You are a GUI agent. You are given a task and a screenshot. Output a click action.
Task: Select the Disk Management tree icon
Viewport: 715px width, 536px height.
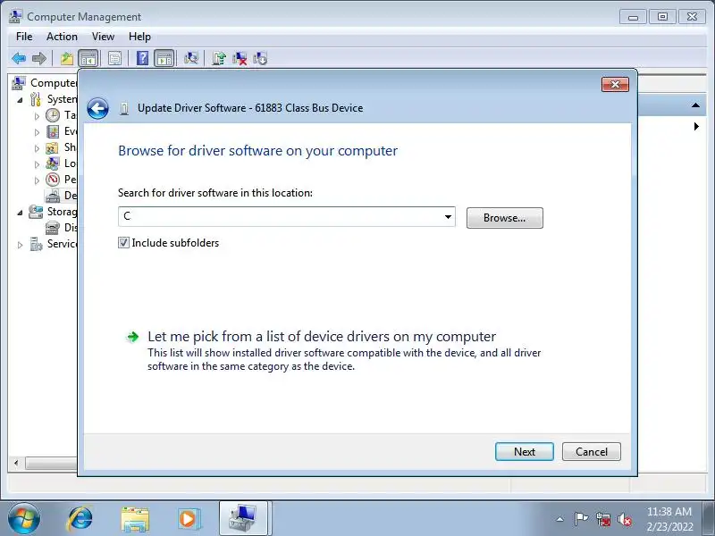click(53, 228)
